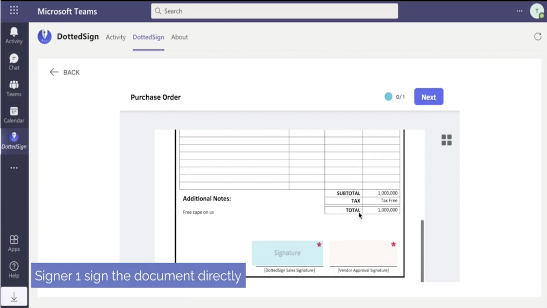This screenshot has width=547, height=308.
Task: Click the [Vendor Approval Signature] caption
Action: 363,270
